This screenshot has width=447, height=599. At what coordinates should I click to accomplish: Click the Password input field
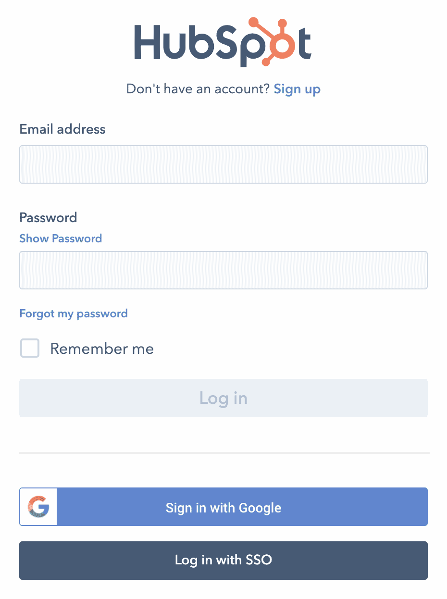223,270
